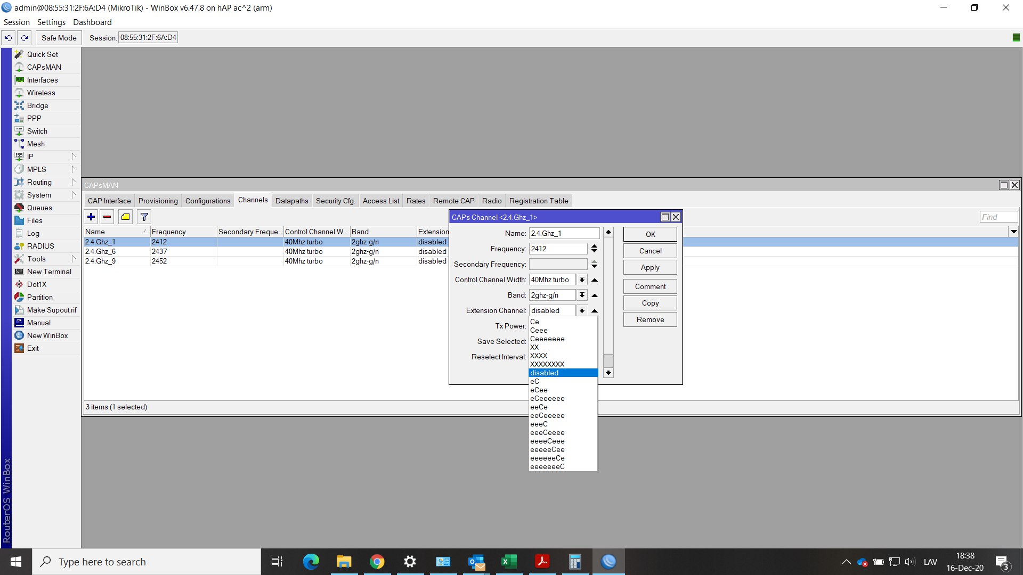The image size is (1023, 575).
Task: Collapse Band field with up triangle
Action: pyautogui.click(x=595, y=295)
